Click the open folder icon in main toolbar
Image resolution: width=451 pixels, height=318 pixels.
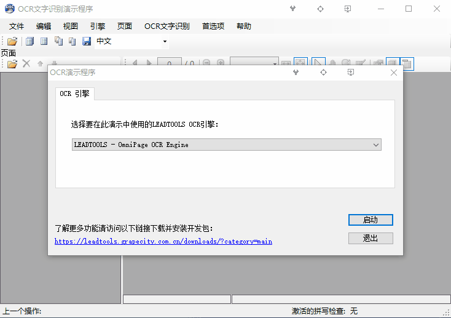tap(12, 41)
